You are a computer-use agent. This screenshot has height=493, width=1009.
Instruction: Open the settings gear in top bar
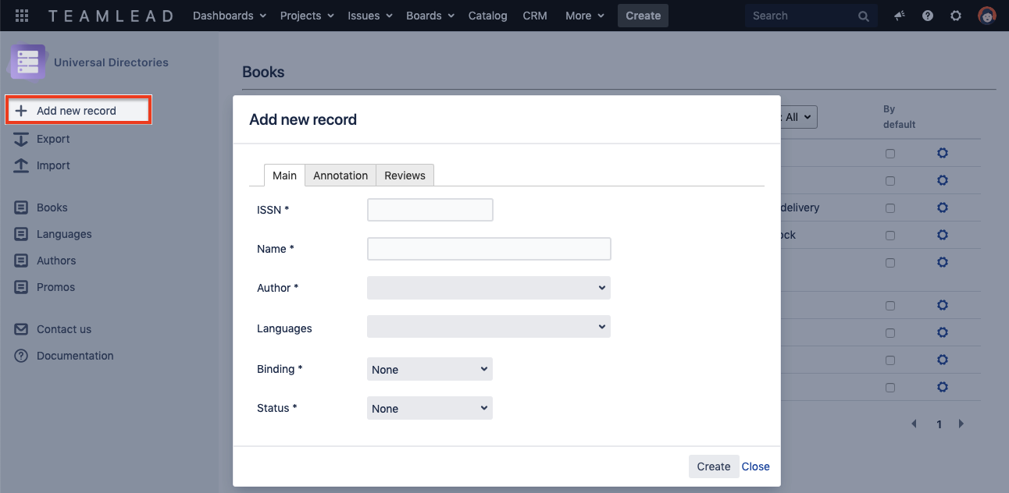click(956, 16)
